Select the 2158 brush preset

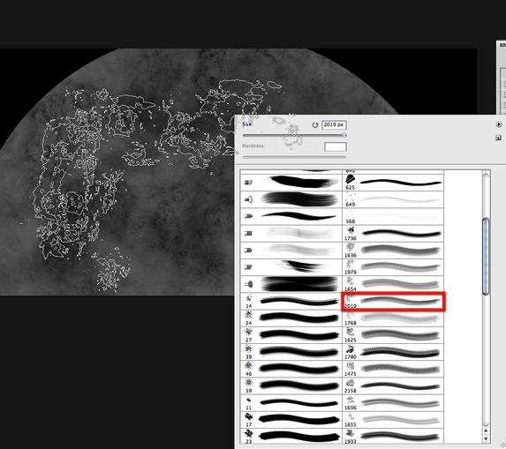[393, 386]
